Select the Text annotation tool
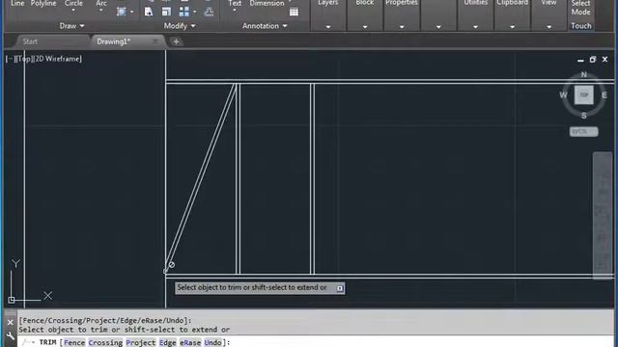This screenshot has width=618, height=347. point(235,4)
